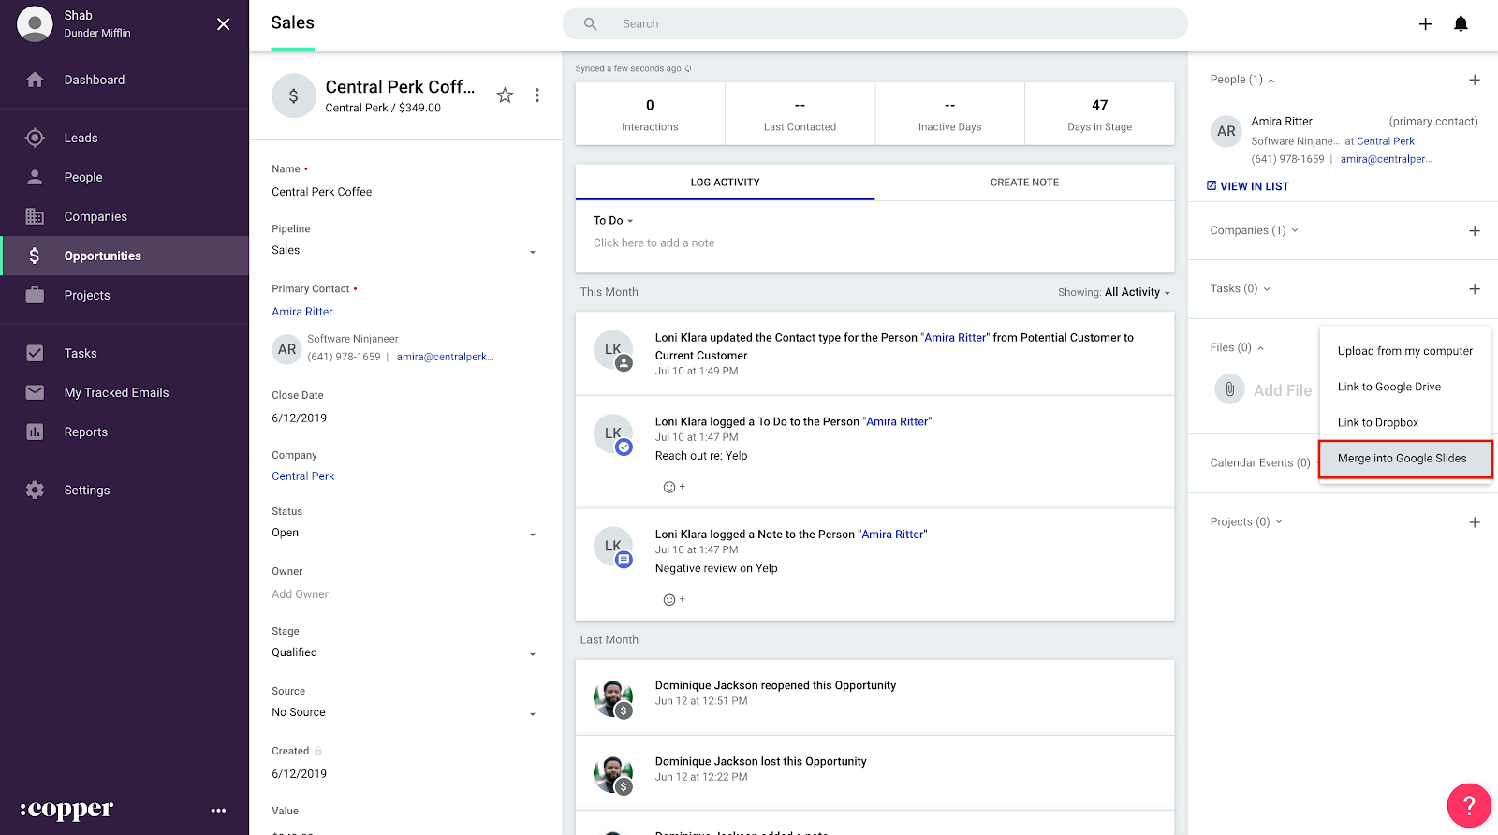This screenshot has height=835, width=1498.
Task: Open the Central Perk company link in details
Action: tap(302, 476)
